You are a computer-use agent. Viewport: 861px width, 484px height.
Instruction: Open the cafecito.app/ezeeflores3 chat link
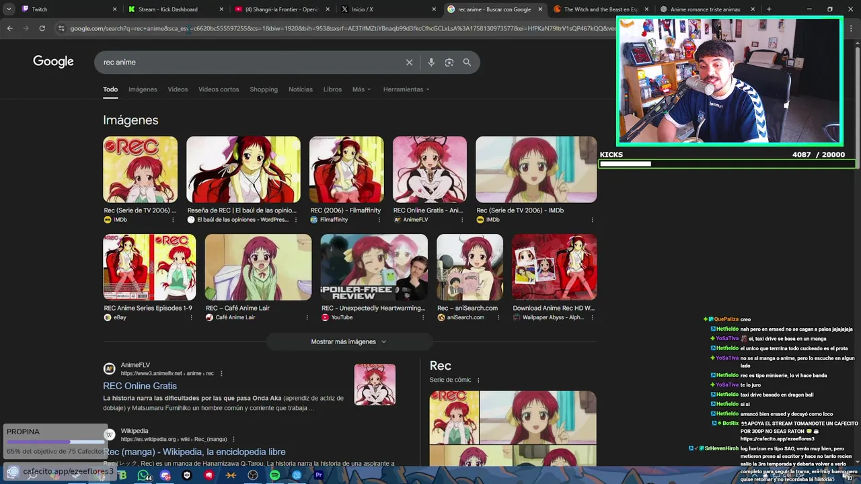click(x=778, y=439)
